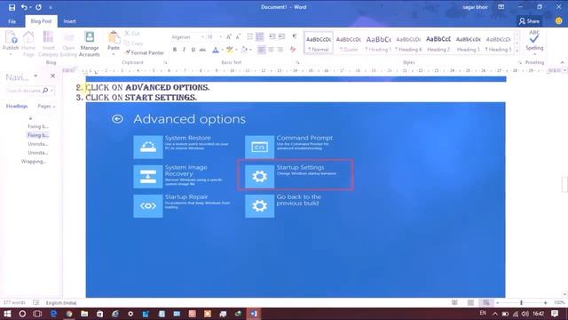
Task: Undo the last action
Action: click(x=24, y=7)
